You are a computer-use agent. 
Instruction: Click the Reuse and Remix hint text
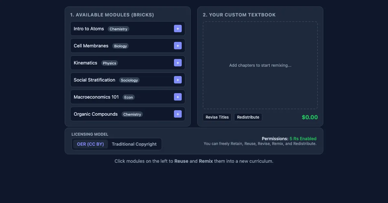(194, 161)
